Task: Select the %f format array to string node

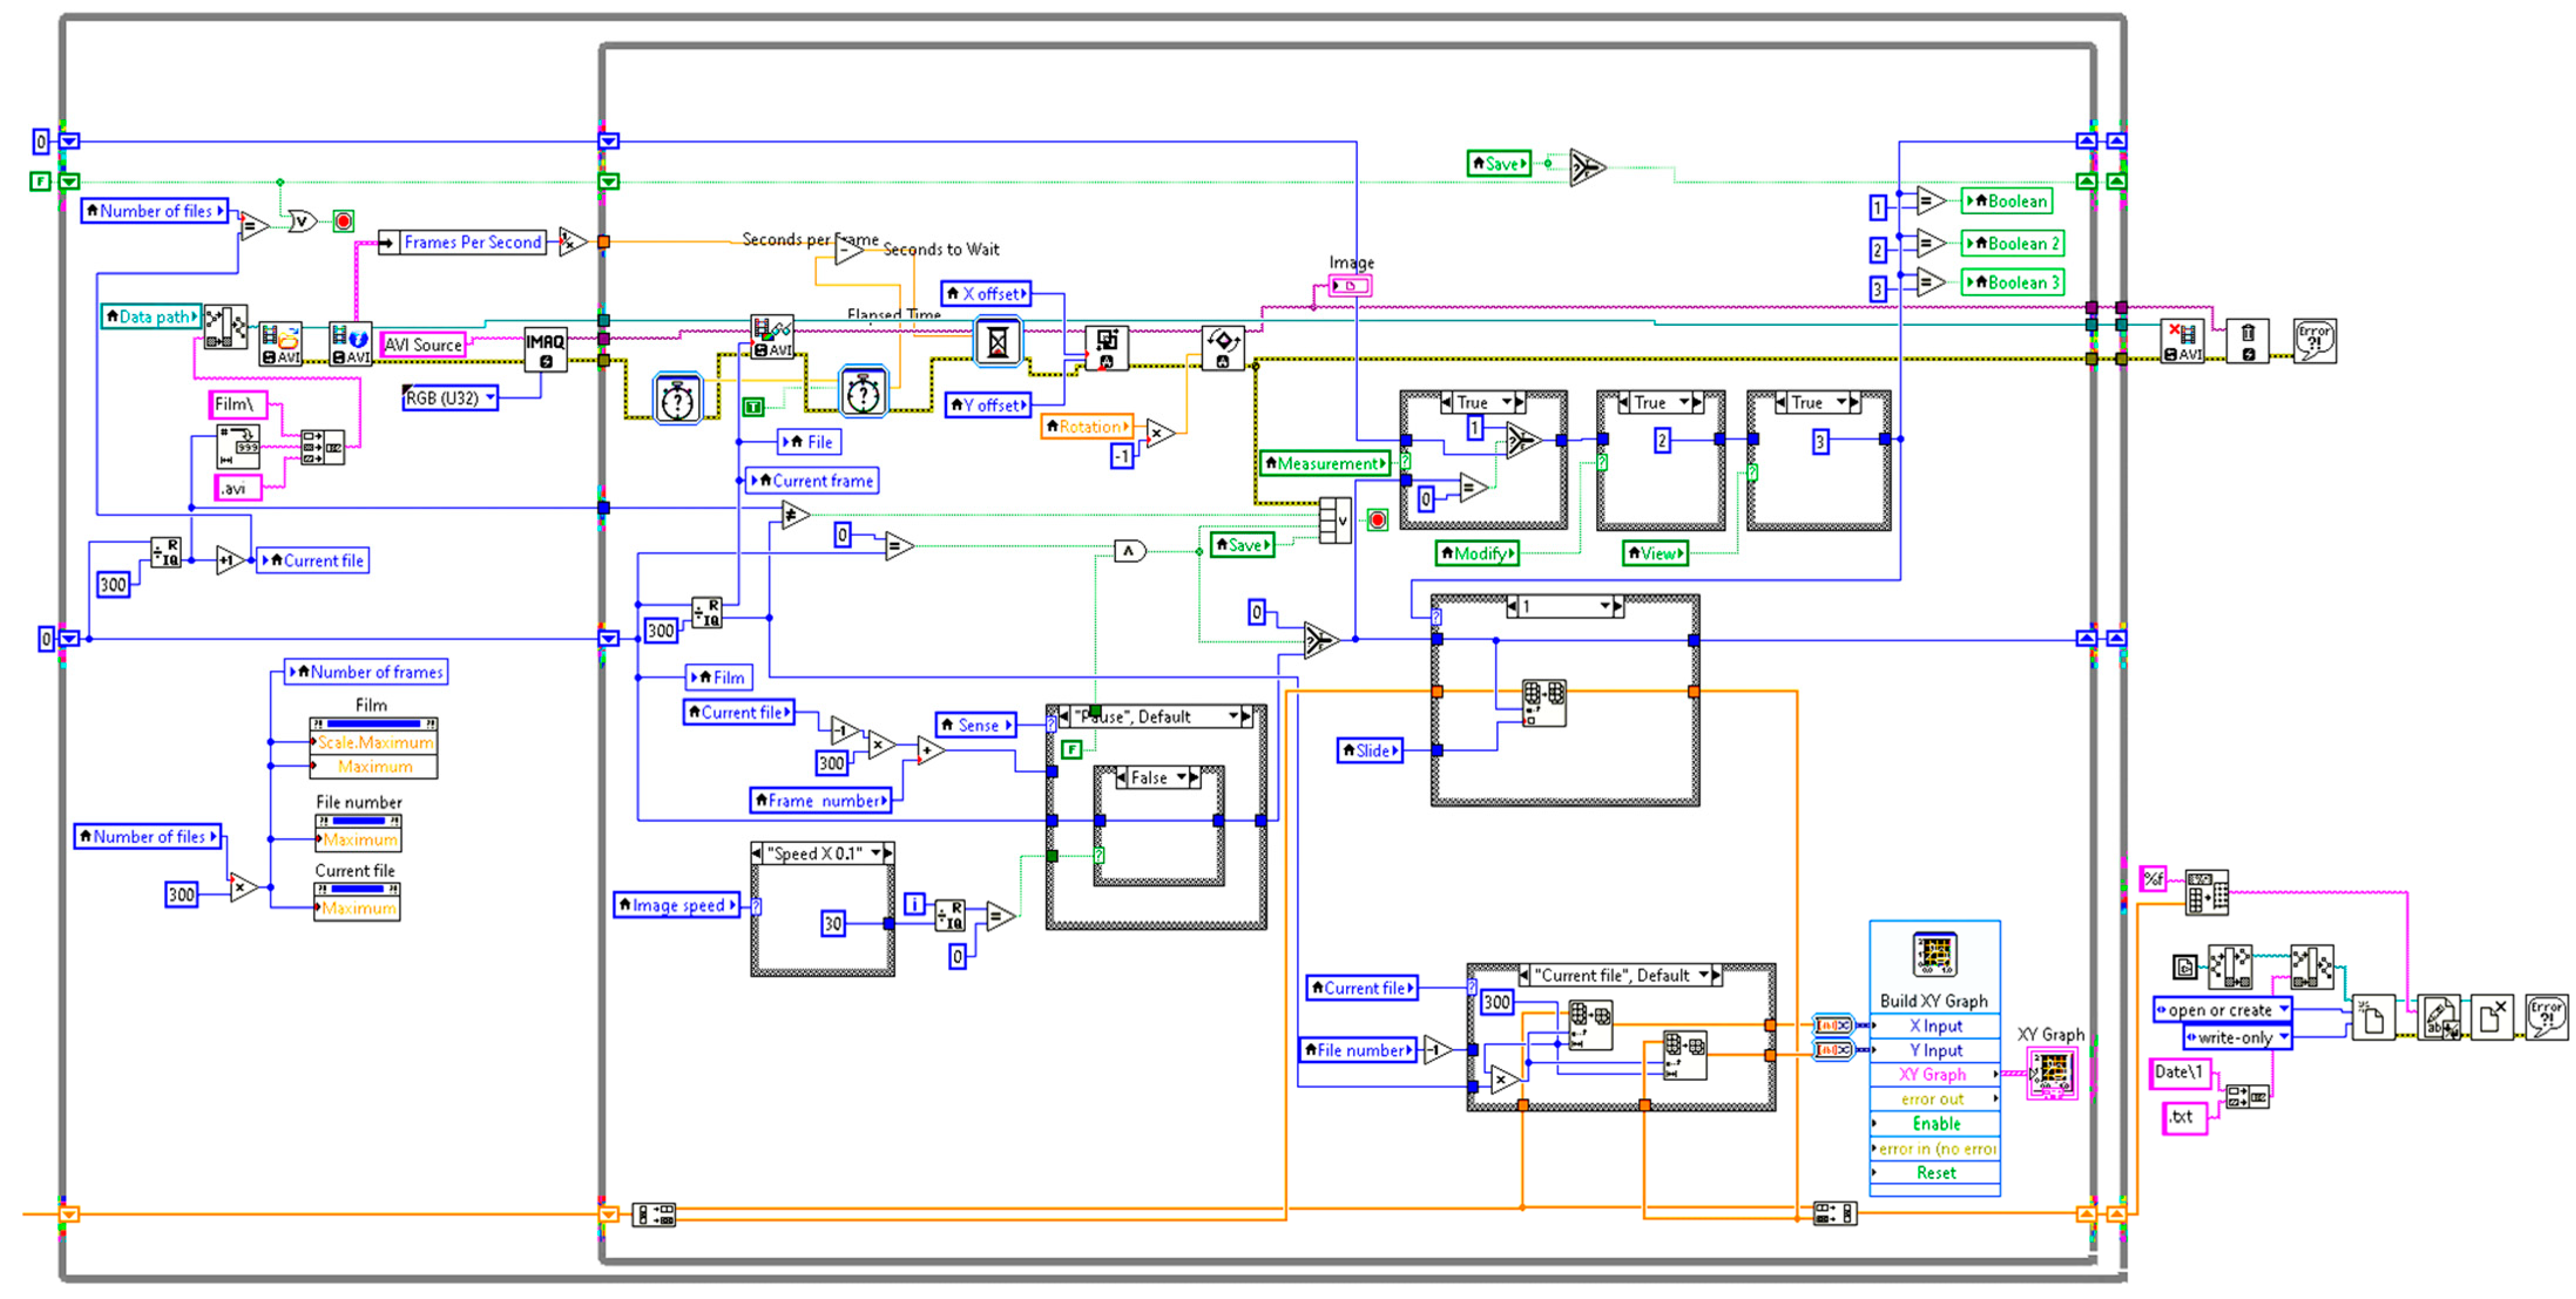Action: click(x=2206, y=891)
